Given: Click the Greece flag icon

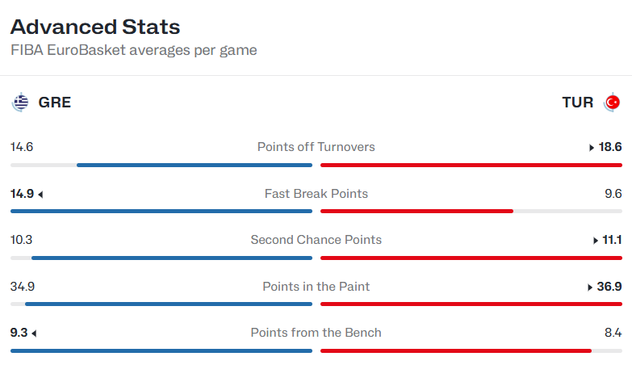Looking at the screenshot, I should pyautogui.click(x=20, y=102).
